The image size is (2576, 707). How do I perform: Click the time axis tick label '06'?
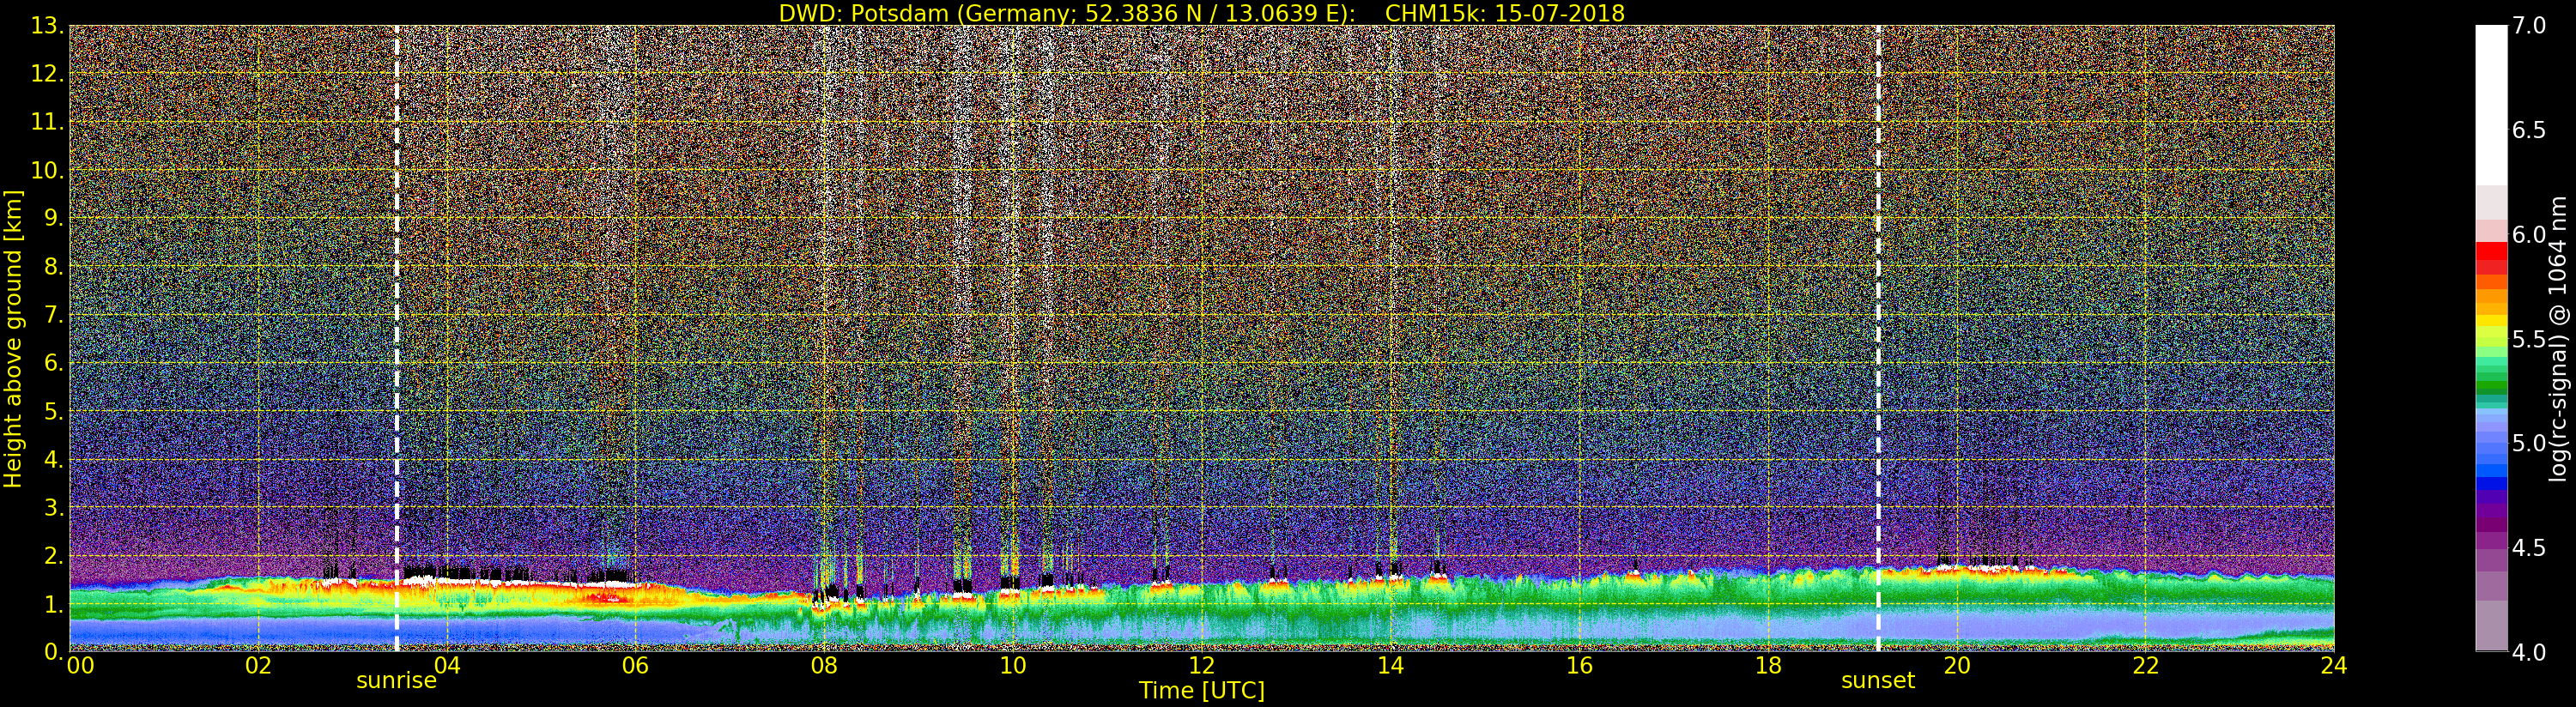(x=636, y=666)
